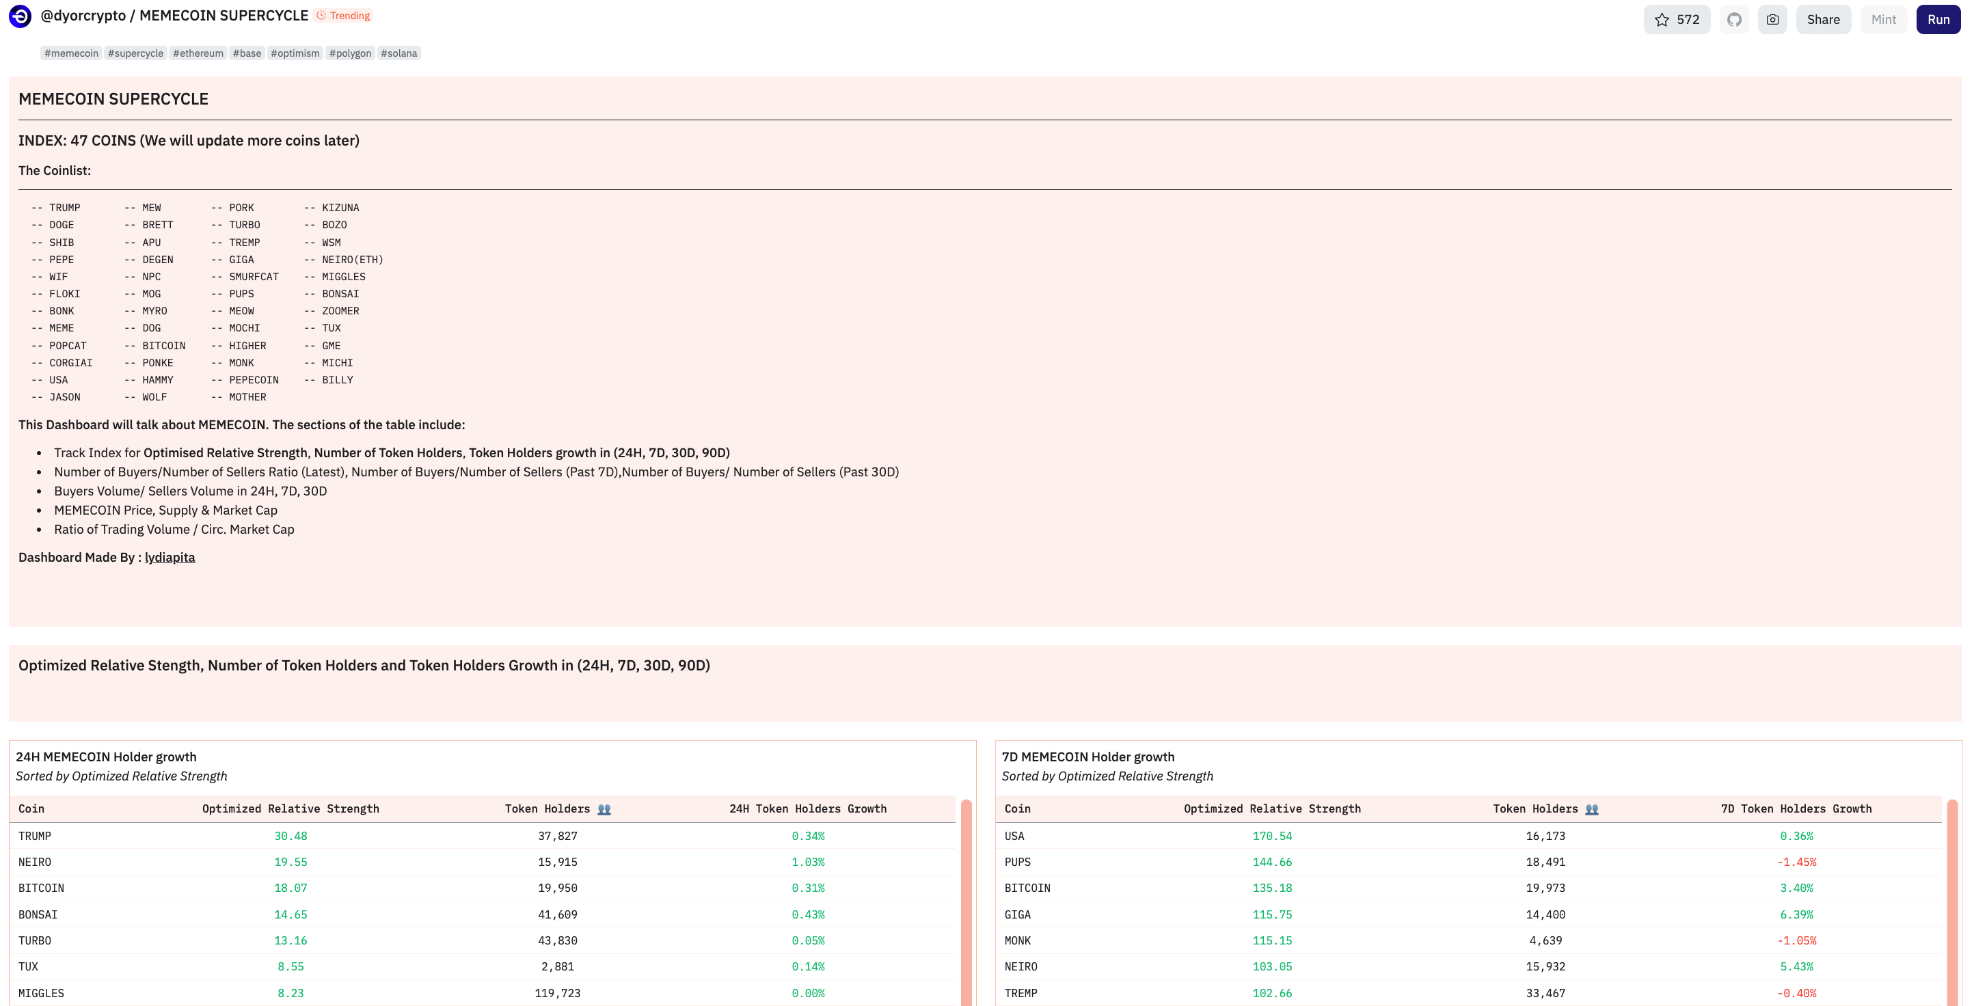
Task: Open the lydiapita author link
Action: [170, 557]
